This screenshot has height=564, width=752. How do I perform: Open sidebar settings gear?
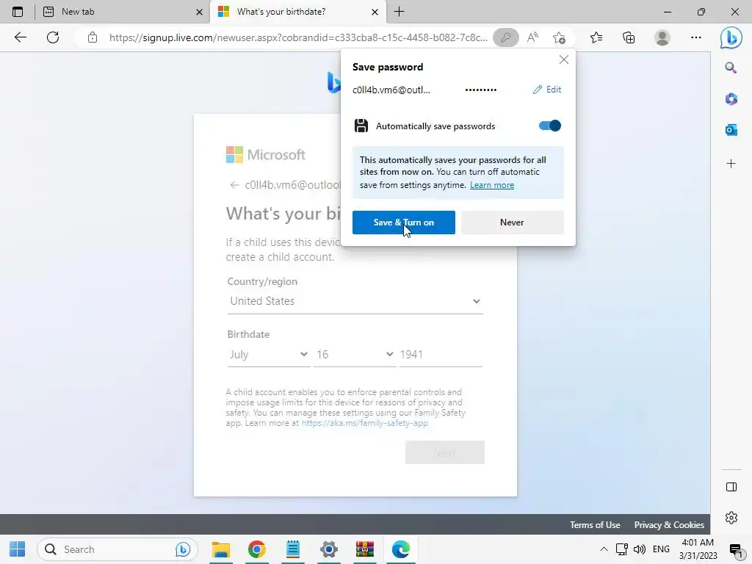[x=731, y=518]
